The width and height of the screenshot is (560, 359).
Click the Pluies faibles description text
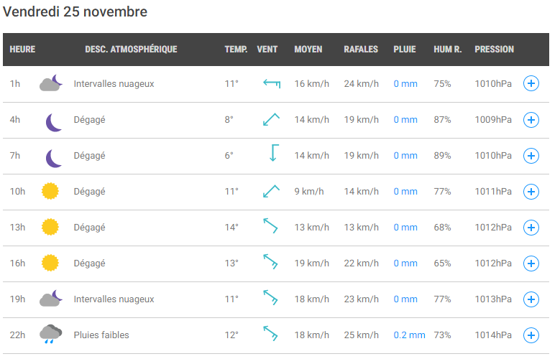(101, 335)
